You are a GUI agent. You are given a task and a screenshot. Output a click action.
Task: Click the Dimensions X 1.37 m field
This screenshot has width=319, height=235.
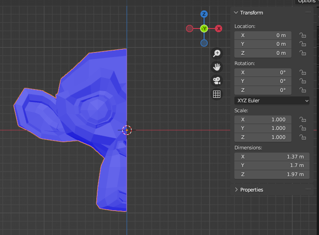[x=272, y=157]
